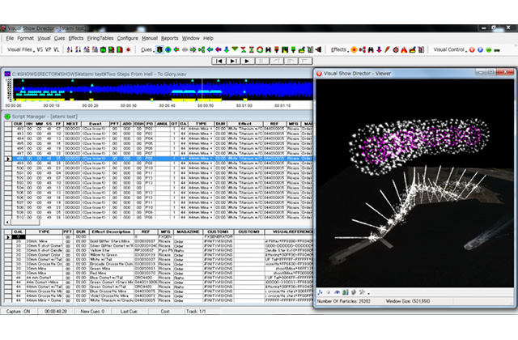Click the Effect Description column header
The image size is (518, 340).
112,232
